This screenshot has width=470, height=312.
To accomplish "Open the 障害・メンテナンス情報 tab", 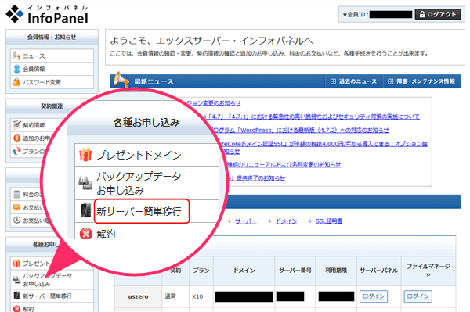I will (421, 81).
